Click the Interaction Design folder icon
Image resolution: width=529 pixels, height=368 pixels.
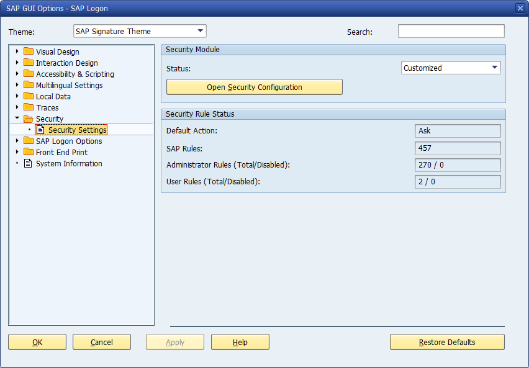point(28,63)
